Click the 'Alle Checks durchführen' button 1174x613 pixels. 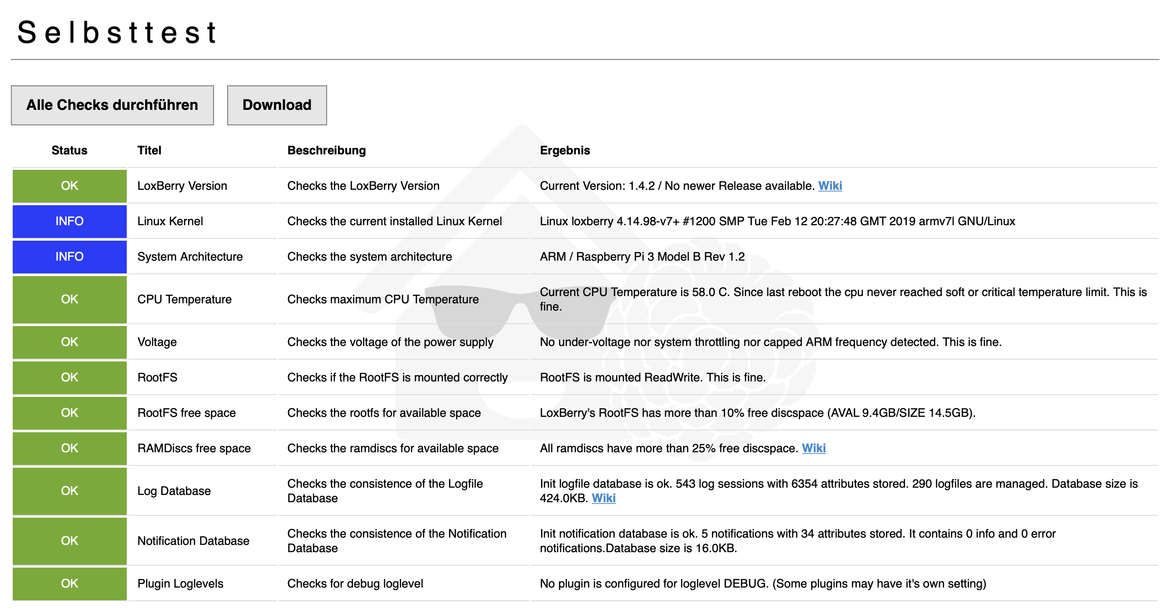[x=112, y=105]
